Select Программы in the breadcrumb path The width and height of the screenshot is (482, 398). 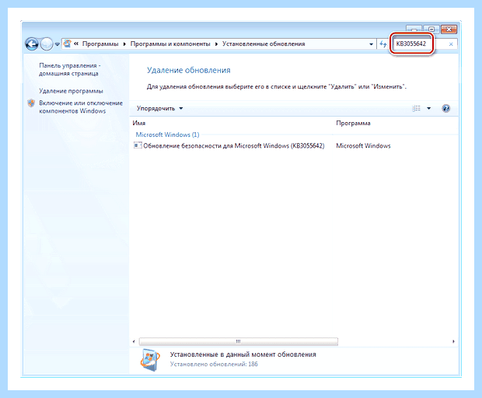[x=100, y=44]
